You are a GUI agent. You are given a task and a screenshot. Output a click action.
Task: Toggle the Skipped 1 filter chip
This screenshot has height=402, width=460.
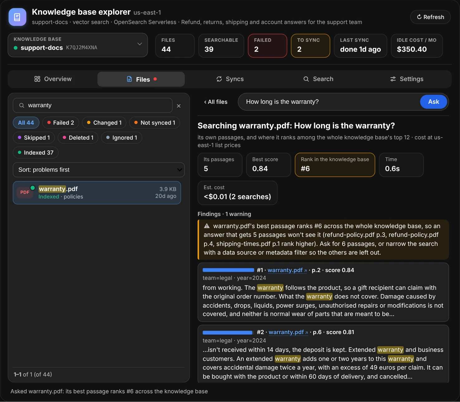(34, 138)
